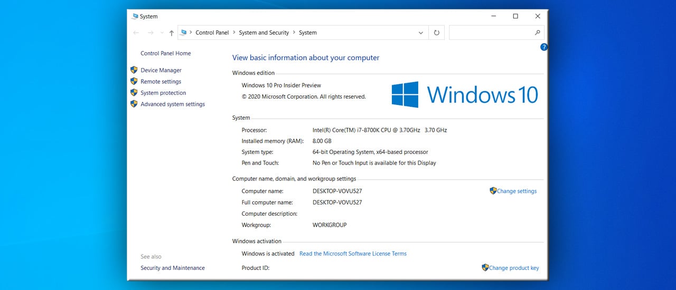Click processor value 'Intel(R) Core(TM) i7-8700K' text
Viewport: 676px width, 290px height.
pyautogui.click(x=351, y=130)
